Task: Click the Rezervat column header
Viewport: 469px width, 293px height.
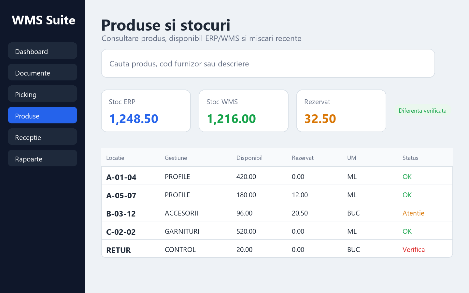Action: pyautogui.click(x=303, y=158)
